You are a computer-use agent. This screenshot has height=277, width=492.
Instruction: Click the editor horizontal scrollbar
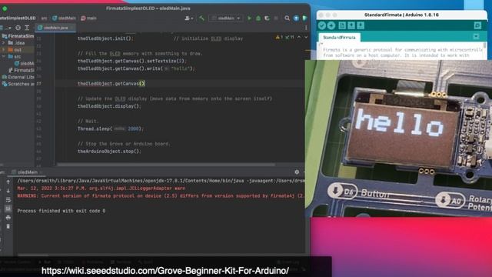point(166,164)
